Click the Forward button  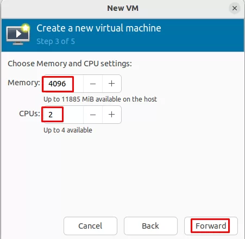[x=211, y=226]
